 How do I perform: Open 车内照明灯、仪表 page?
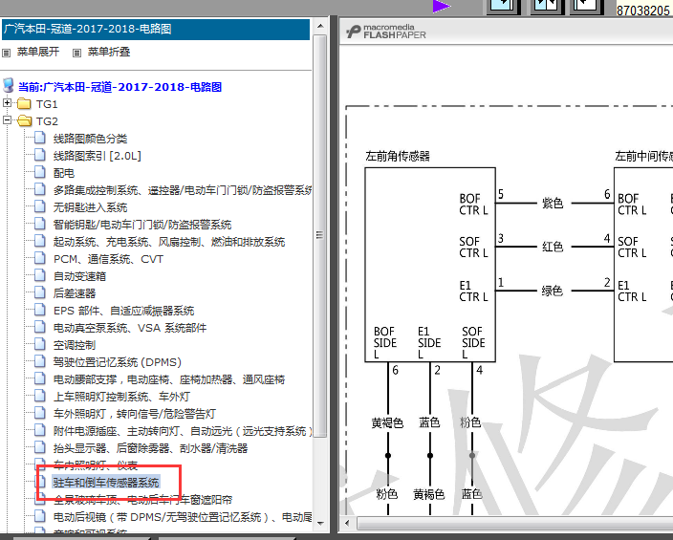coord(96,464)
